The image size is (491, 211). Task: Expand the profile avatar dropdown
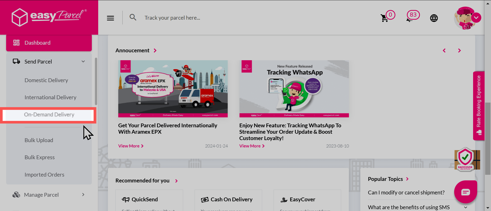click(476, 18)
